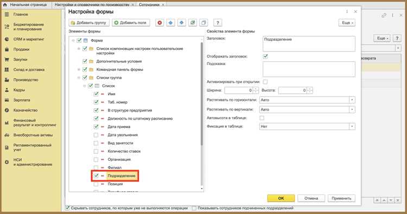Open Бюджетирование и планирование section

click(29, 27)
